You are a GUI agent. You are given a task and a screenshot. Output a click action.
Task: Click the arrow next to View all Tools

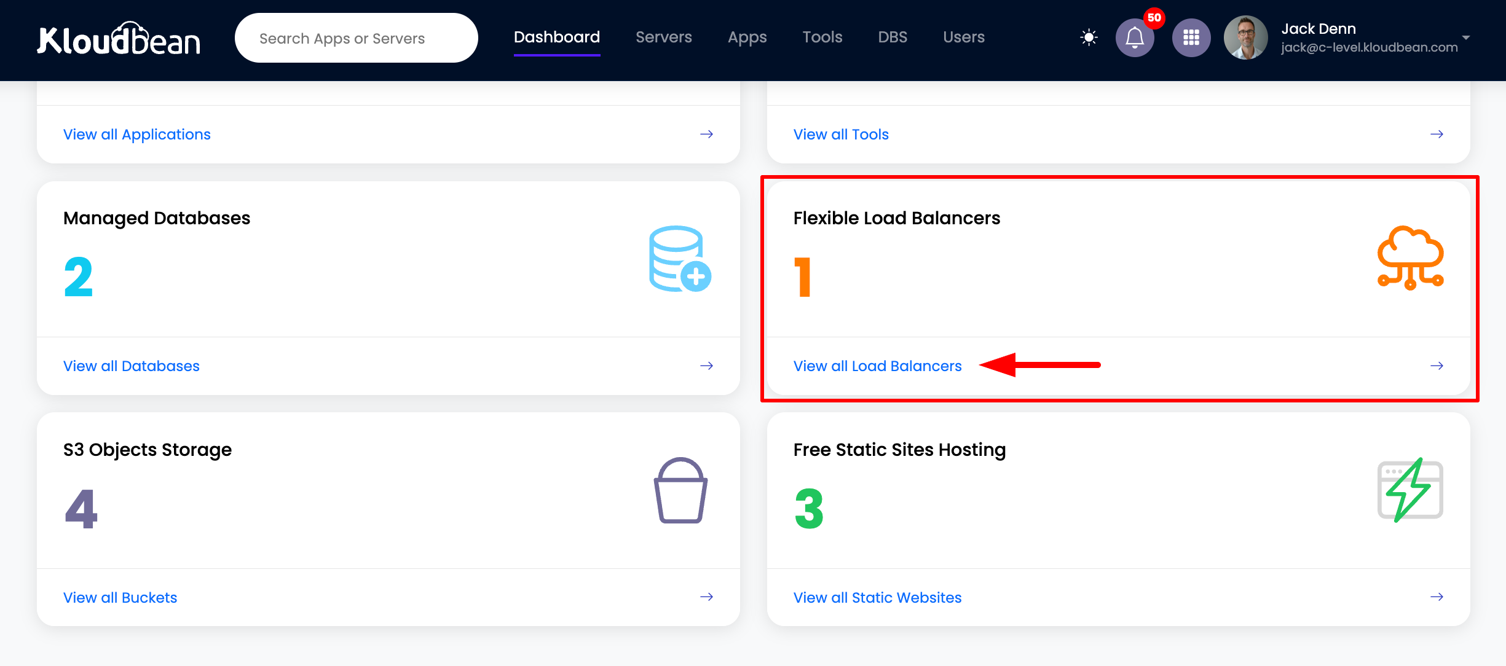pyautogui.click(x=1437, y=134)
